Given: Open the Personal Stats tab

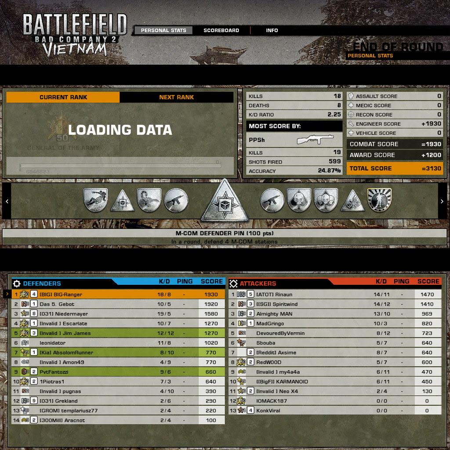Looking at the screenshot, I should click(163, 30).
